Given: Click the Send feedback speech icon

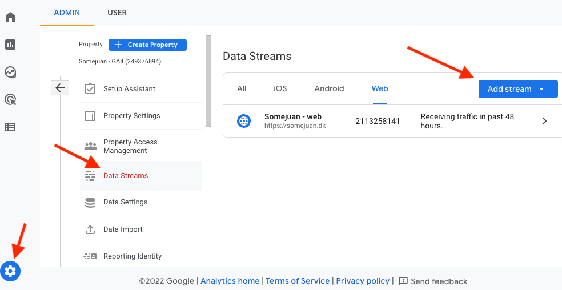Looking at the screenshot, I should (x=403, y=281).
